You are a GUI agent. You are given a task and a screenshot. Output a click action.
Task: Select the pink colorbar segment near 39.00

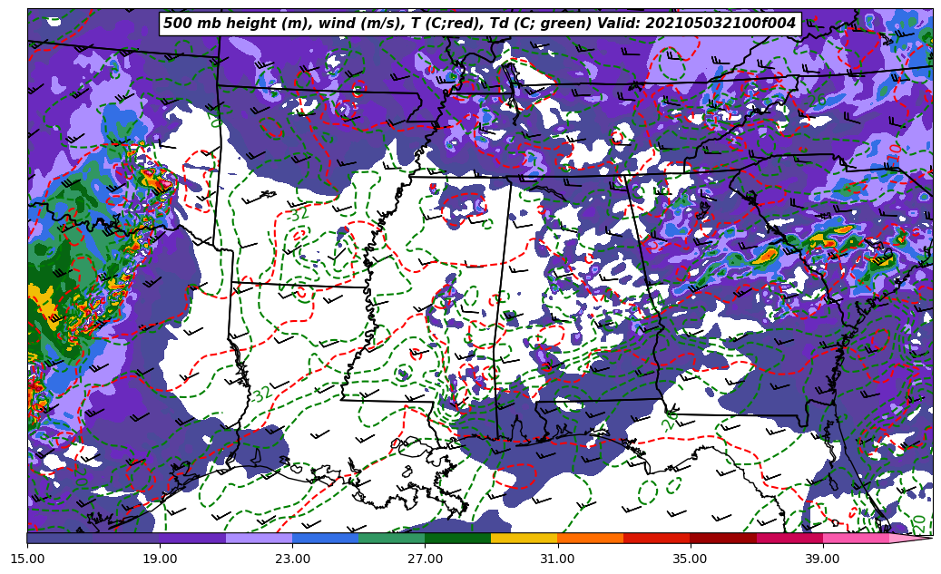tap(856, 538)
